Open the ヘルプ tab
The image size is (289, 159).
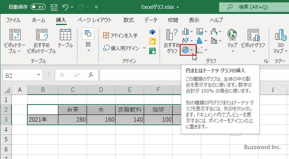point(216,20)
